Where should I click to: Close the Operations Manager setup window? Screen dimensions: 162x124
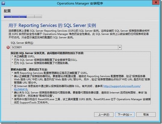156,2
